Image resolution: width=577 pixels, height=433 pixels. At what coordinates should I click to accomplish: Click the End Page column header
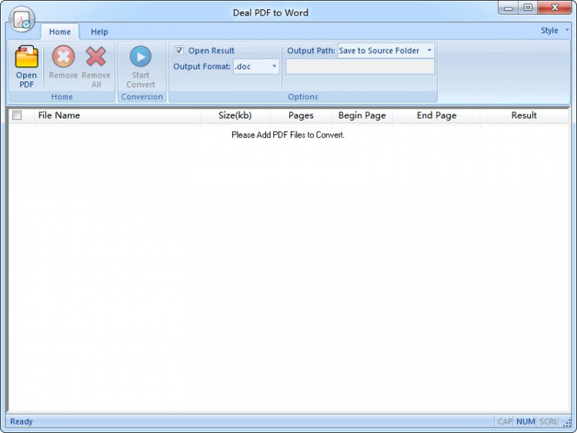(x=436, y=115)
